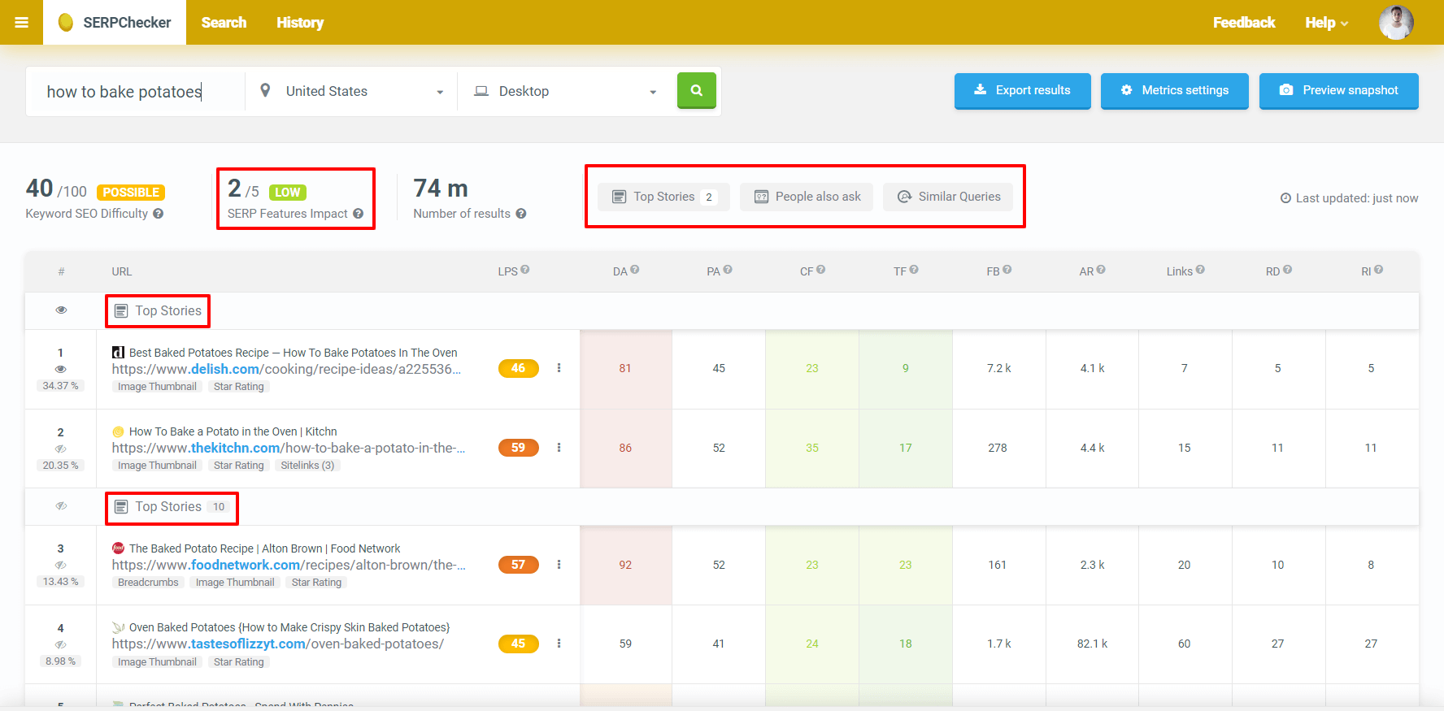Click the LOW impact badge
1444x711 pixels.
pos(288,193)
